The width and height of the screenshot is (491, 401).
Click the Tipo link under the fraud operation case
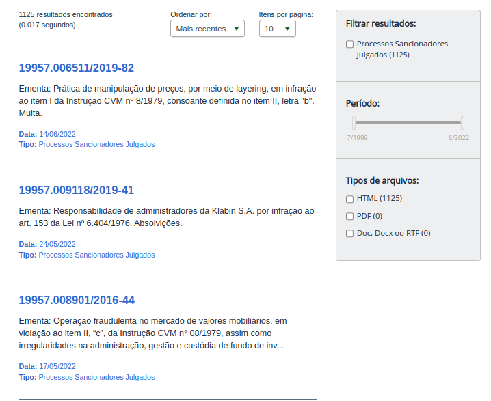click(96, 377)
